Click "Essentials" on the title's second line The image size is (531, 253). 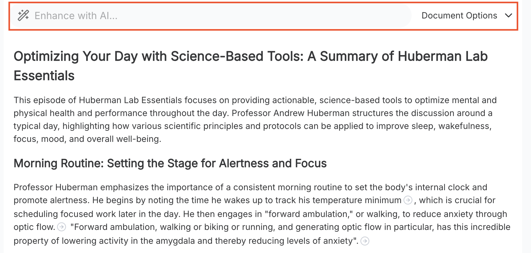pos(44,76)
